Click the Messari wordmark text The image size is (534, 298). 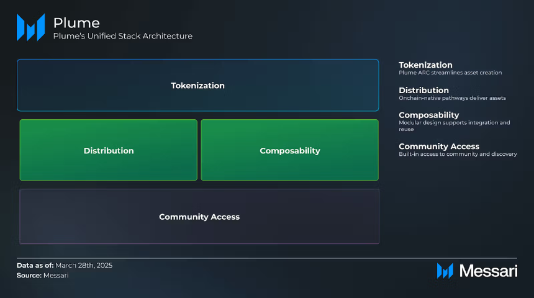[489, 271]
